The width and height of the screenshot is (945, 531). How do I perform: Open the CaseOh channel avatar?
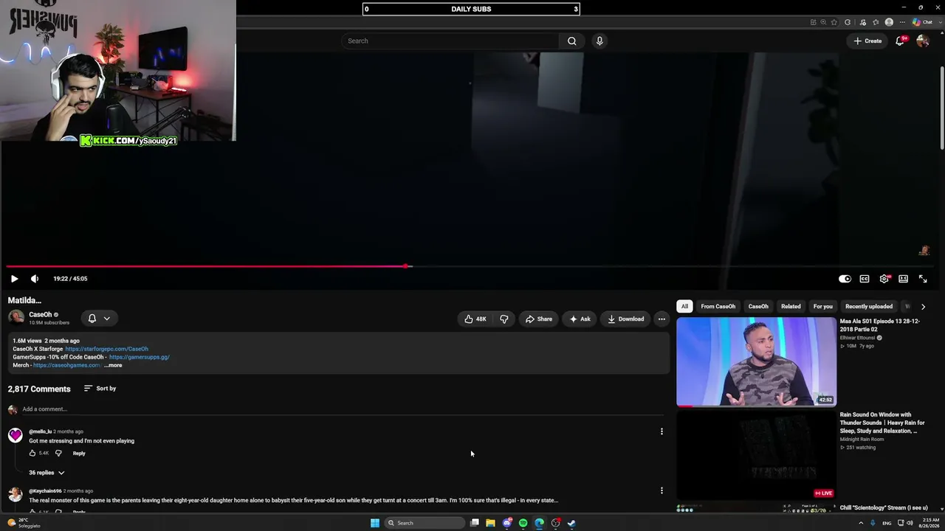click(16, 318)
